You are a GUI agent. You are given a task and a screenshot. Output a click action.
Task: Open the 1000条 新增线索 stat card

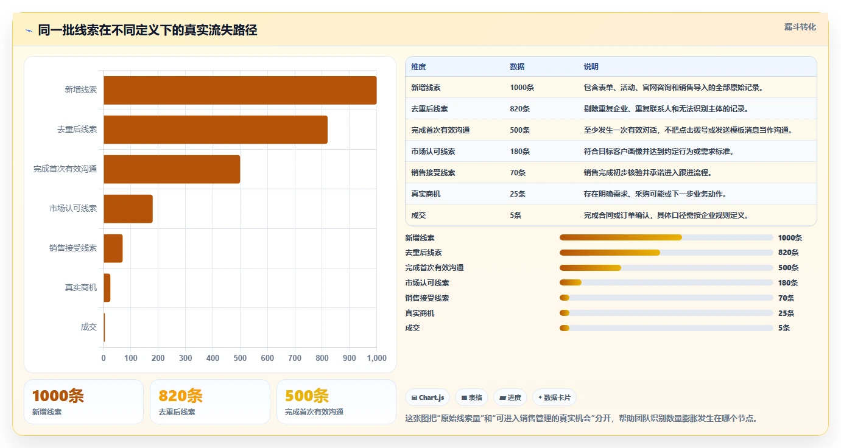[x=83, y=402]
